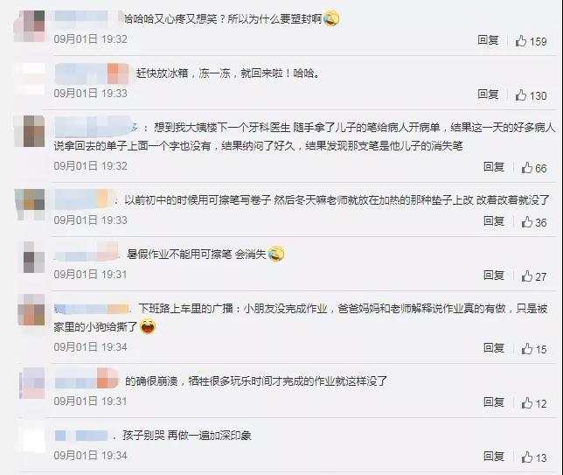
Task: Open the blurred username before 赶快放冰箱
Action: pos(92,73)
